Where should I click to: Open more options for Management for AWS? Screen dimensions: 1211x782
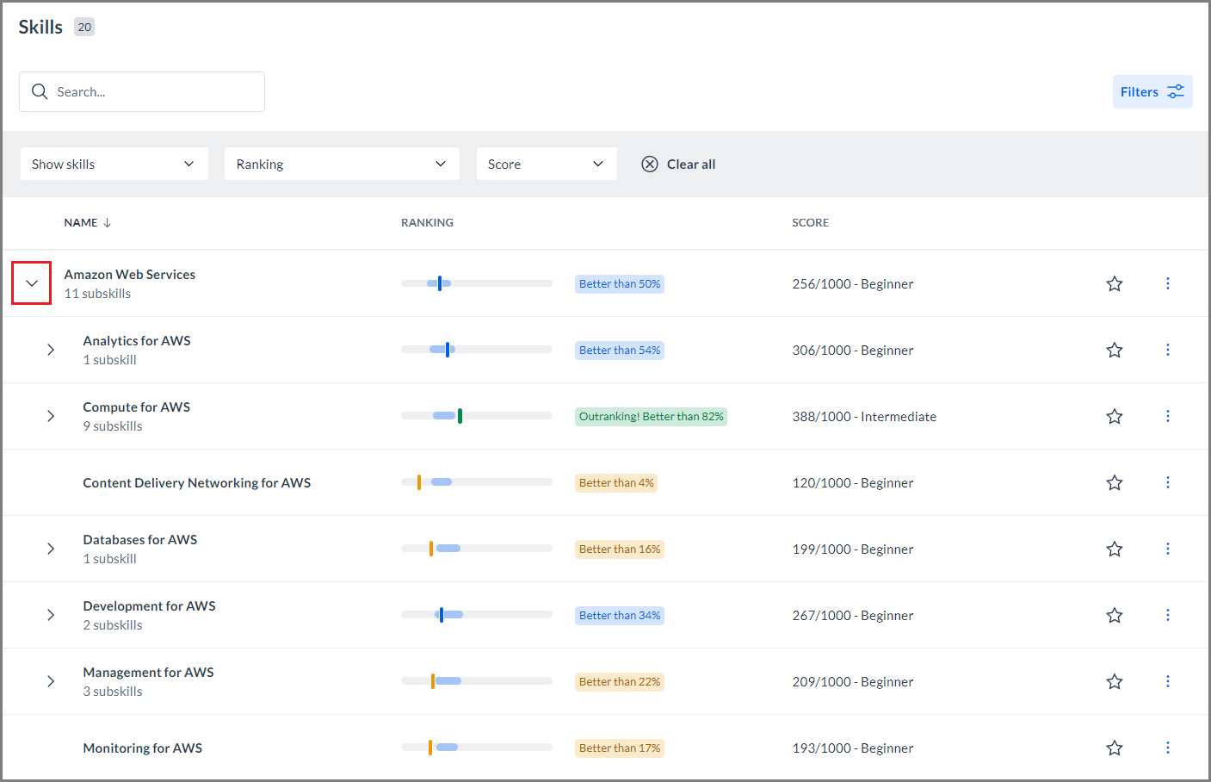tap(1167, 681)
